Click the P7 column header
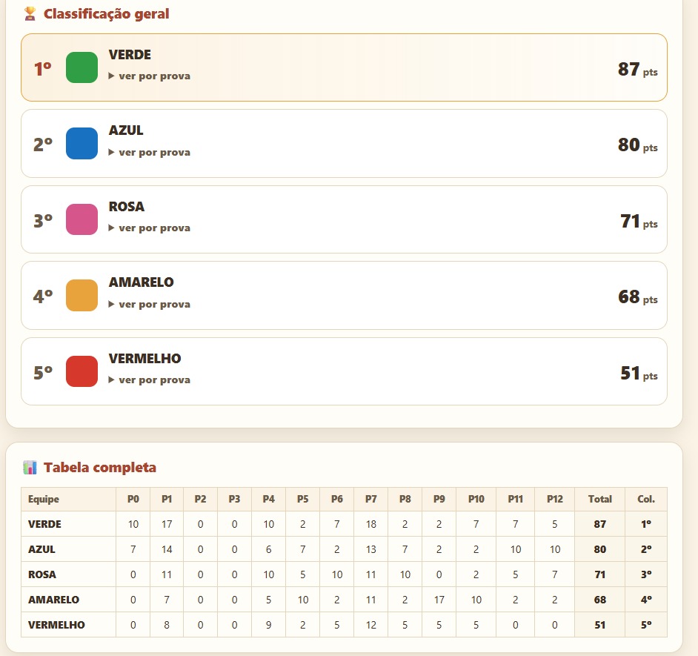Screen dimensions: 698x656 coord(370,500)
